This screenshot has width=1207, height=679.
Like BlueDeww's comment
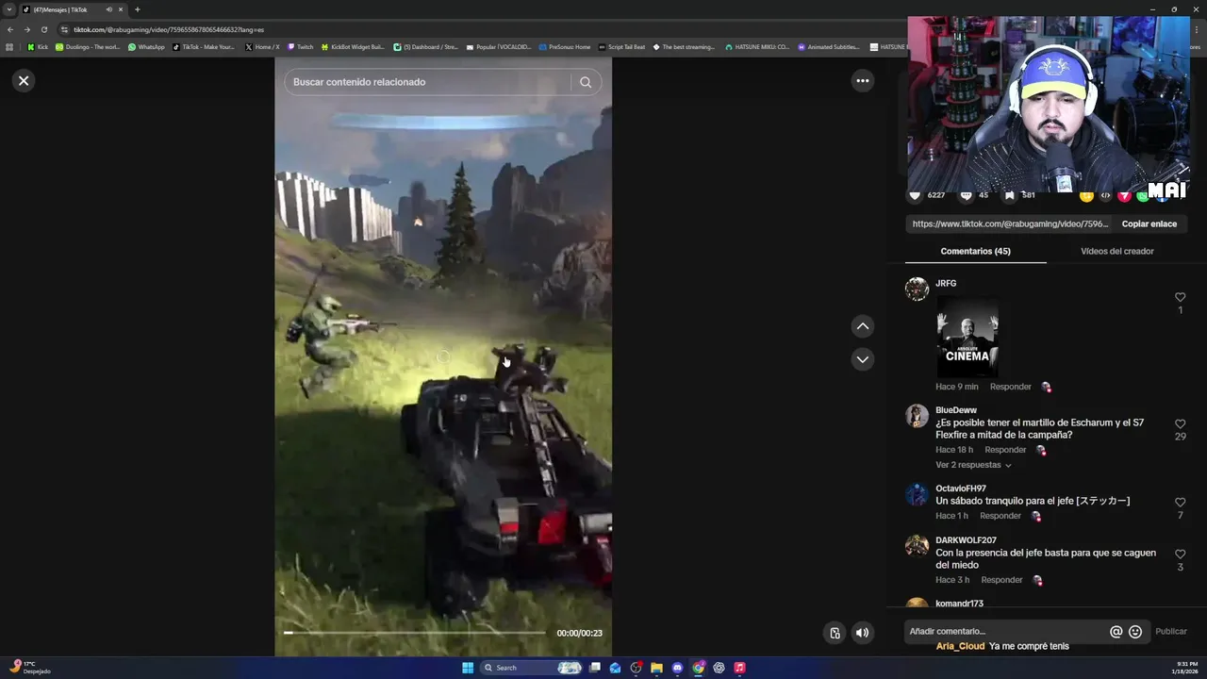(x=1180, y=423)
